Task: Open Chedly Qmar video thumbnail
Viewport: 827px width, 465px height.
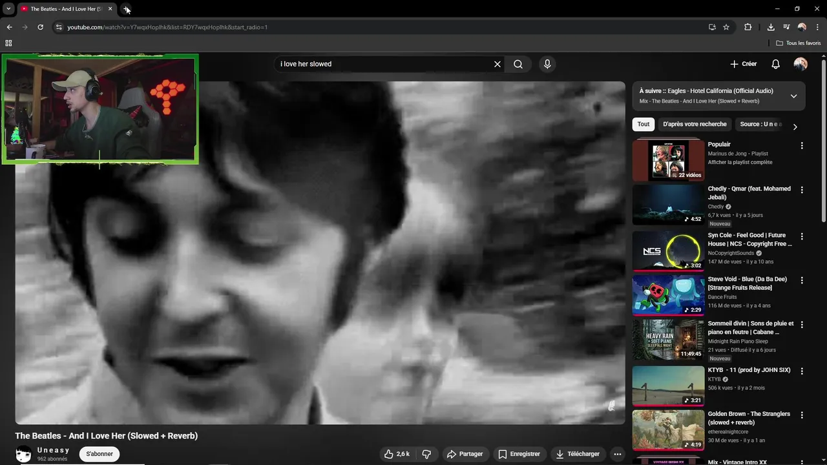Action: 668,205
